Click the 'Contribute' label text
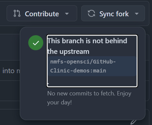Viewport: 152px width, 125px height. tap(42, 14)
